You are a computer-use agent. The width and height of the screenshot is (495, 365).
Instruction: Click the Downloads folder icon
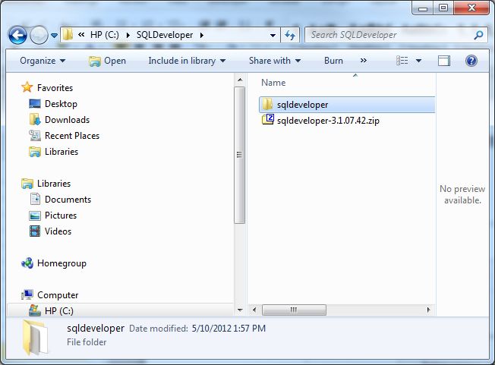(34, 120)
